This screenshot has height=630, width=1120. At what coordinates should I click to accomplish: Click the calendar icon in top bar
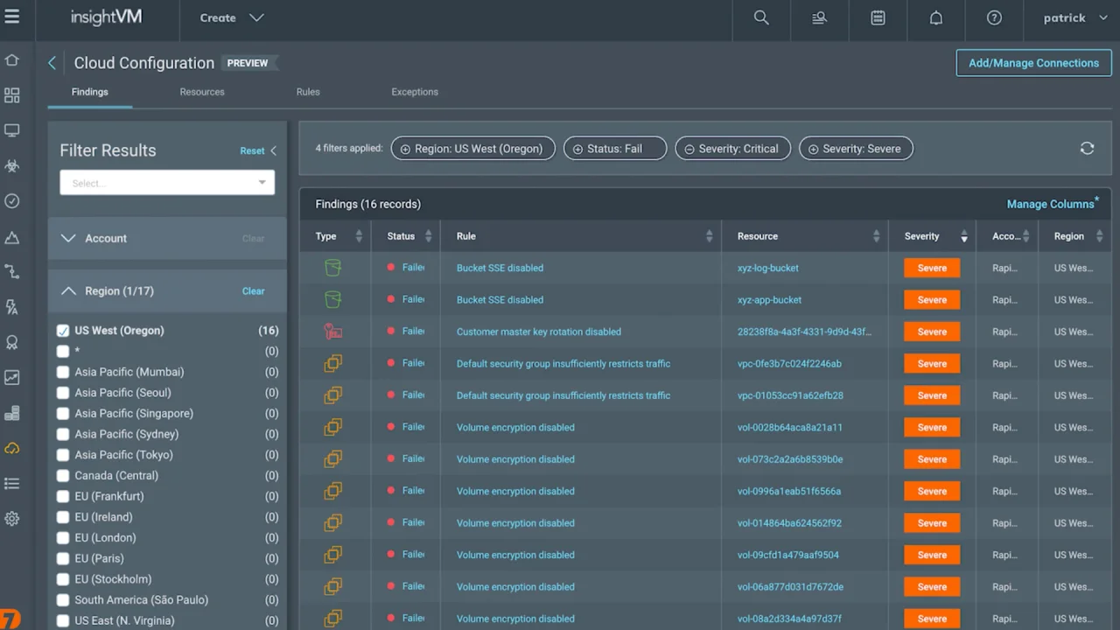click(878, 17)
